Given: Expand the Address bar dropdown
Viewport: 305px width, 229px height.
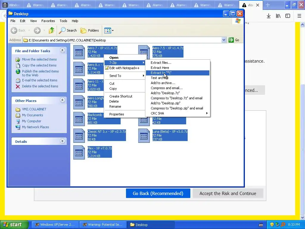Looking at the screenshot, I should [x=224, y=40].
